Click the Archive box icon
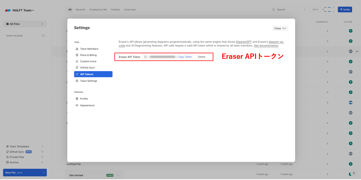Image resolution: width=361 pixels, height=180 pixels. [8, 162]
